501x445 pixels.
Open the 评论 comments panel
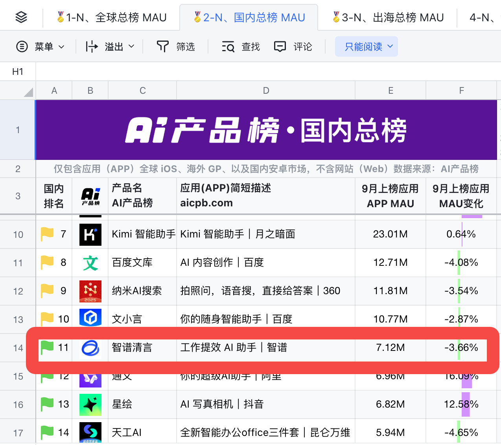click(293, 47)
